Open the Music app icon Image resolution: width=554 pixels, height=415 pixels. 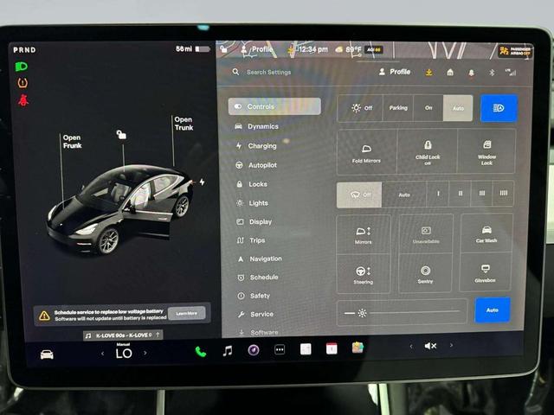(228, 351)
